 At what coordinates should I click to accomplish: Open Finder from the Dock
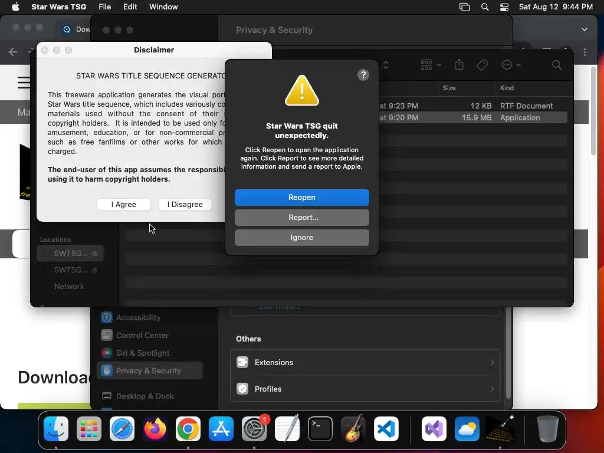(56, 429)
